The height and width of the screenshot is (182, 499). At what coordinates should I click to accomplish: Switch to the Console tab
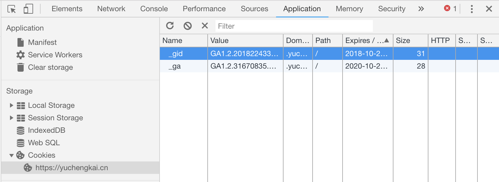pos(154,9)
